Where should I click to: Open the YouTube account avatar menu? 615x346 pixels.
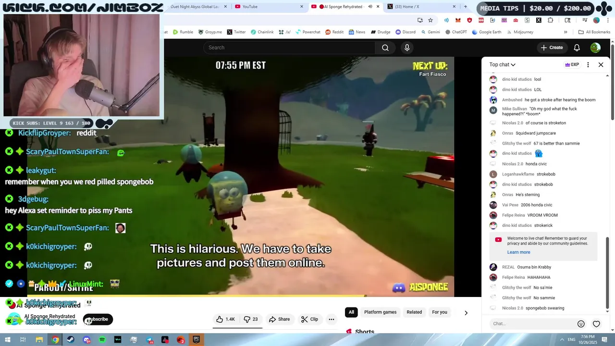(x=595, y=48)
